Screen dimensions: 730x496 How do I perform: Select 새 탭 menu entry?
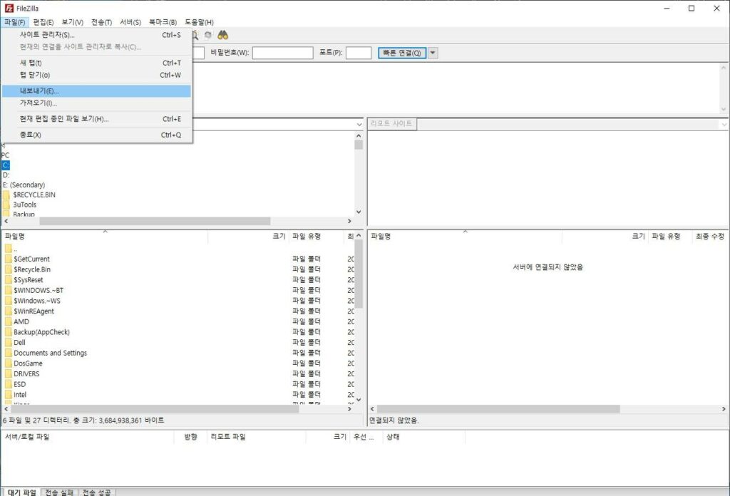[97, 63]
